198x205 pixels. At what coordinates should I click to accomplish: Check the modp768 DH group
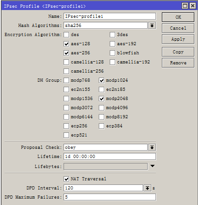(66, 80)
